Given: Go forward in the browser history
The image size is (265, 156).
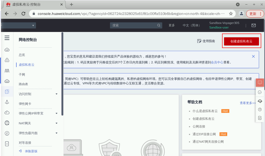Looking at the screenshot, I should point(15,14).
